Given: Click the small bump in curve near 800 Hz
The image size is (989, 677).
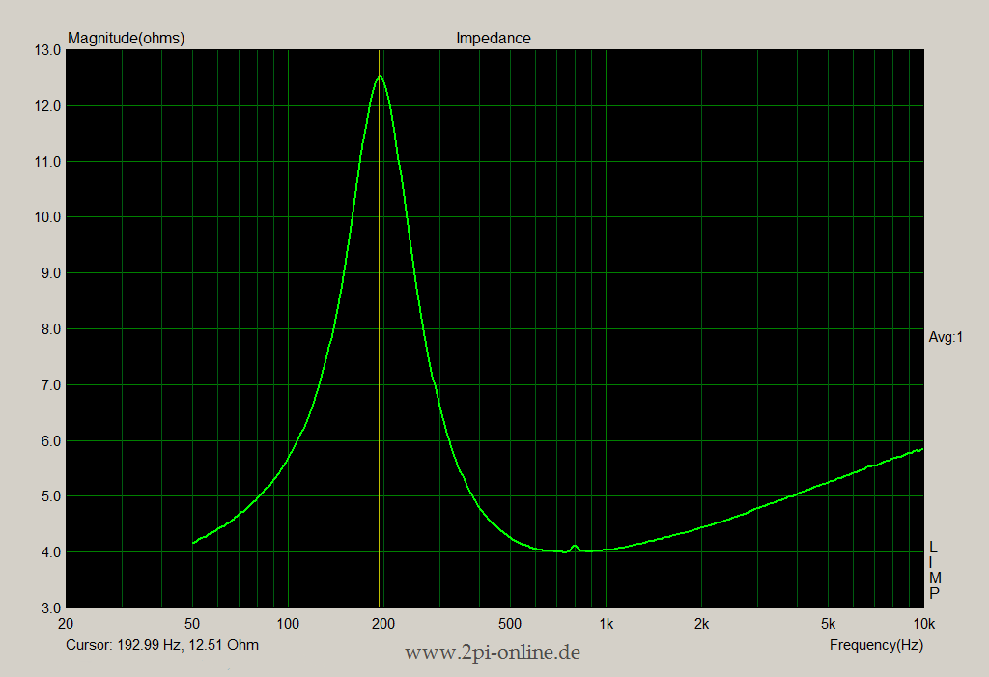Looking at the screenshot, I should (574, 547).
